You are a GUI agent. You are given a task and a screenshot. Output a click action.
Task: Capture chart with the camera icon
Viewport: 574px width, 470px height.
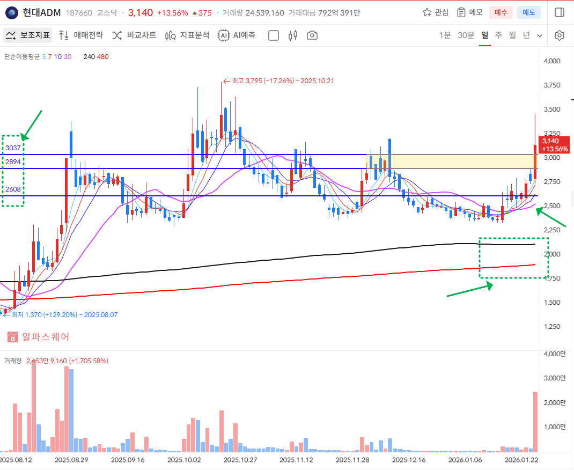pyautogui.click(x=312, y=35)
